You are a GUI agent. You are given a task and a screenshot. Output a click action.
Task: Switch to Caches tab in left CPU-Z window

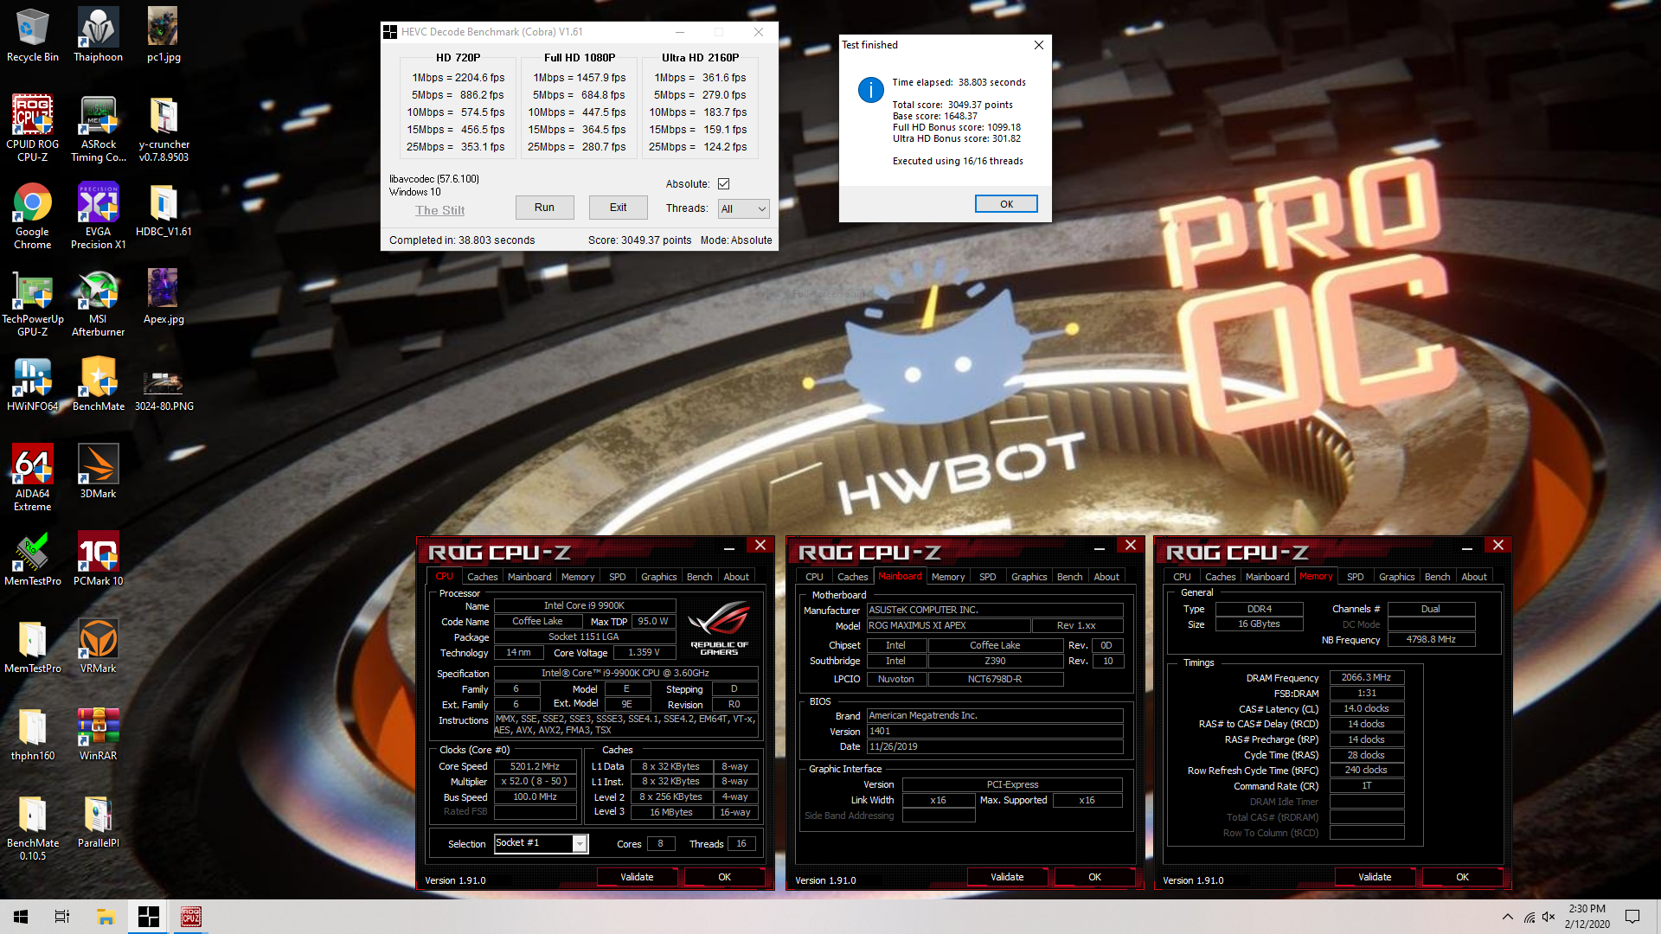(482, 577)
